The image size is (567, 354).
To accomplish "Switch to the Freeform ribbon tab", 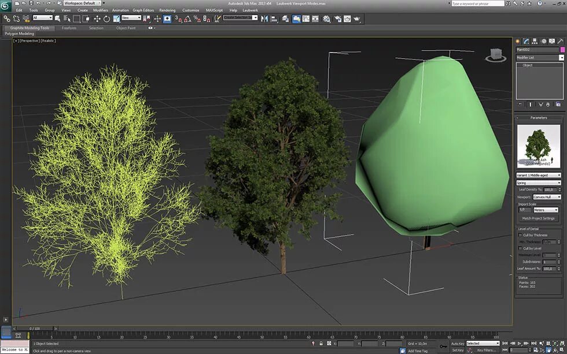I will click(x=69, y=28).
